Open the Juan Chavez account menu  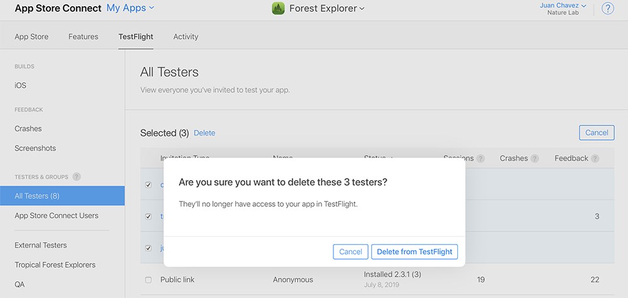[563, 6]
